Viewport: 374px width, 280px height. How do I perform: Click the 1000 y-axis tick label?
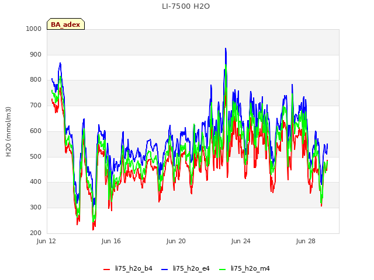pyautogui.click(x=34, y=29)
